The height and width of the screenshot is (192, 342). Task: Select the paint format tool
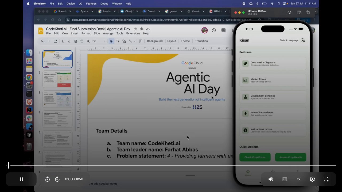click(82, 41)
